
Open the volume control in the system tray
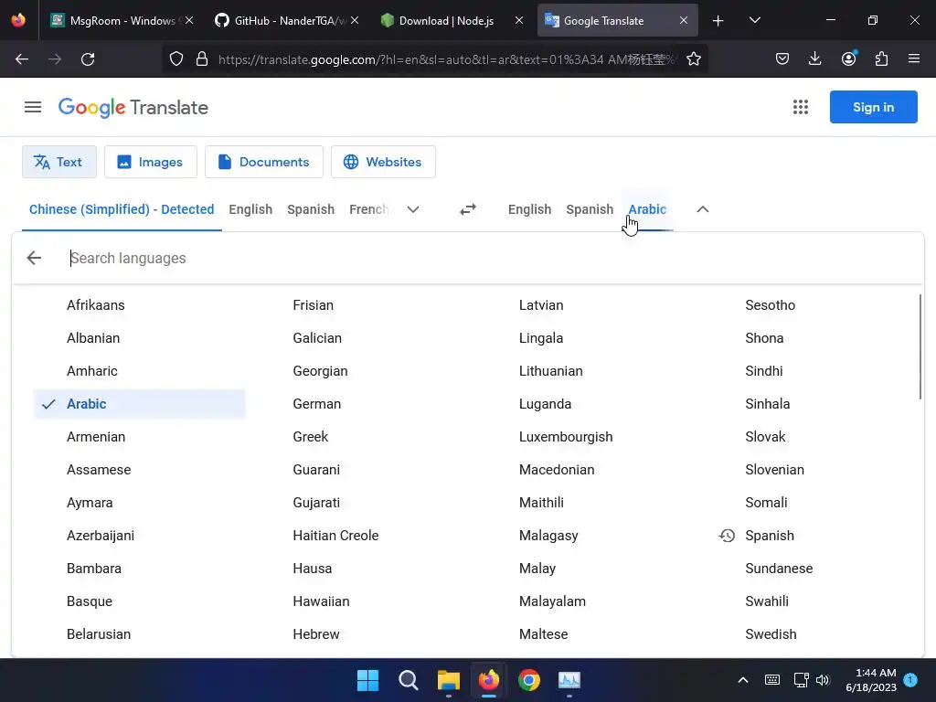(x=823, y=680)
